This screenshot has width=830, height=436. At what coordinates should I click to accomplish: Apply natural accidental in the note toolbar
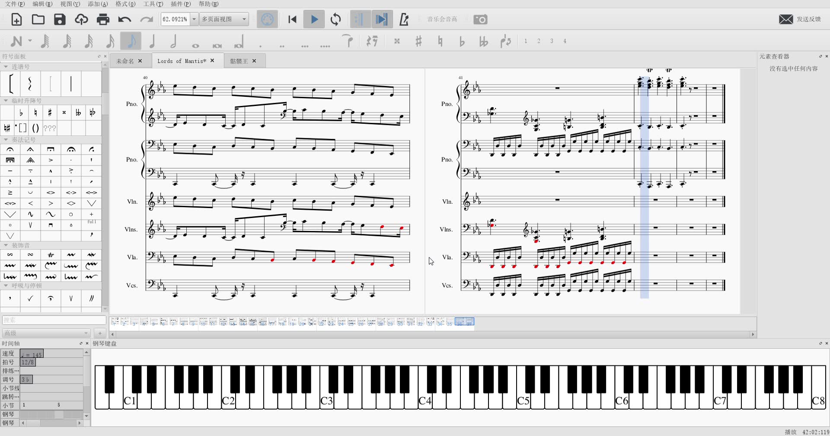click(440, 41)
